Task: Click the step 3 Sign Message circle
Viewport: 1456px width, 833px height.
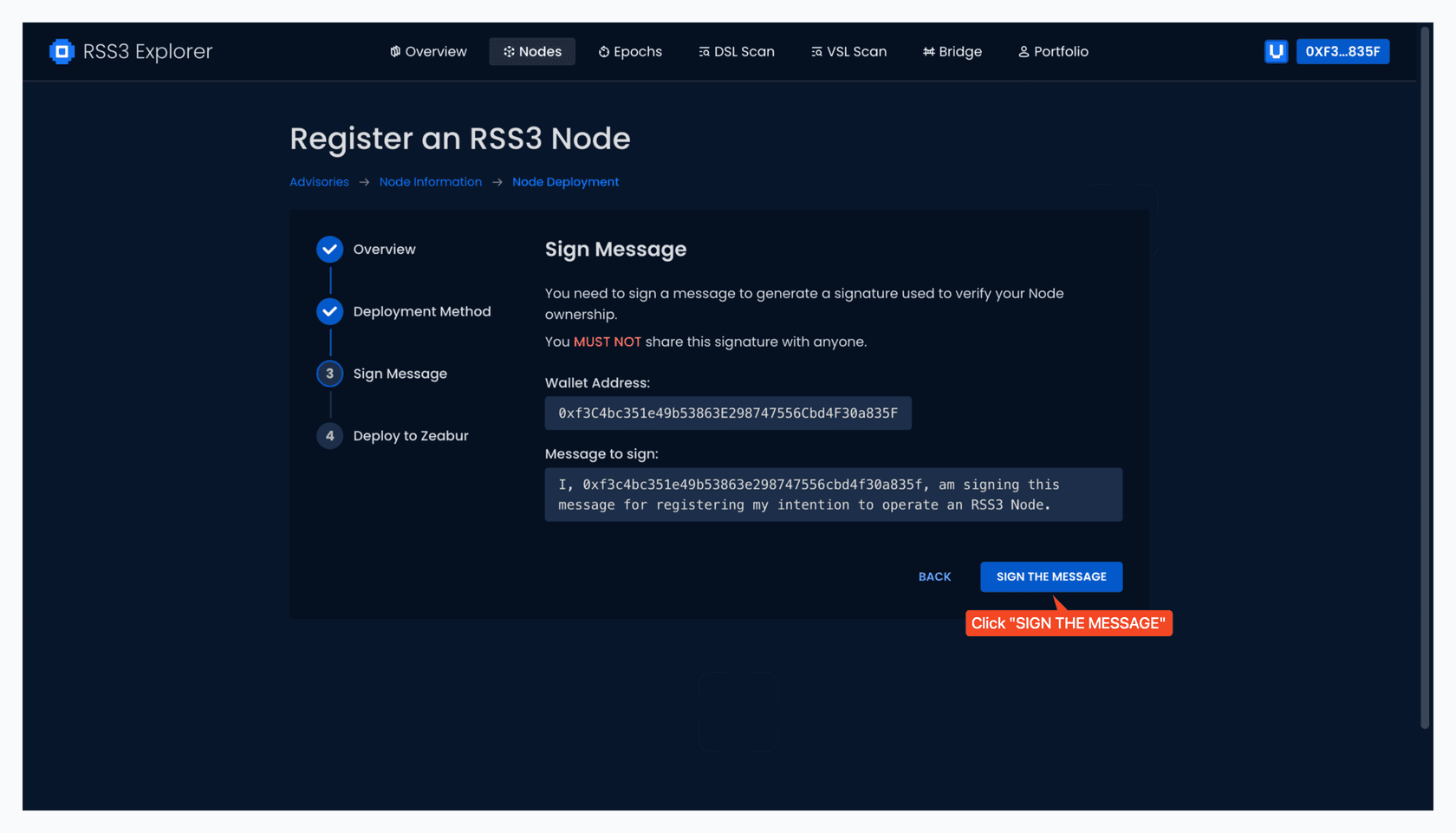Action: (x=329, y=374)
